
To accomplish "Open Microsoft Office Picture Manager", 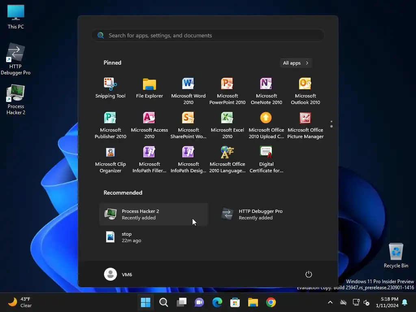I will (305, 125).
